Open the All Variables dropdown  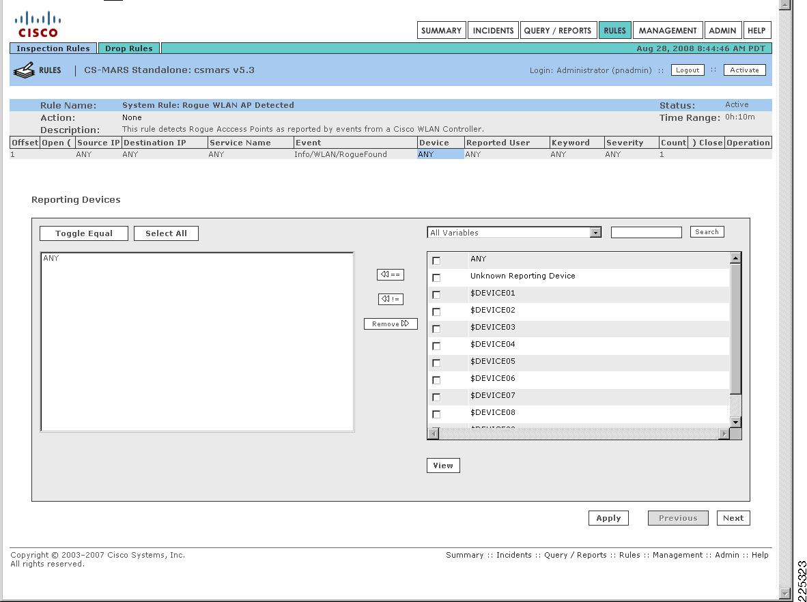(514, 233)
